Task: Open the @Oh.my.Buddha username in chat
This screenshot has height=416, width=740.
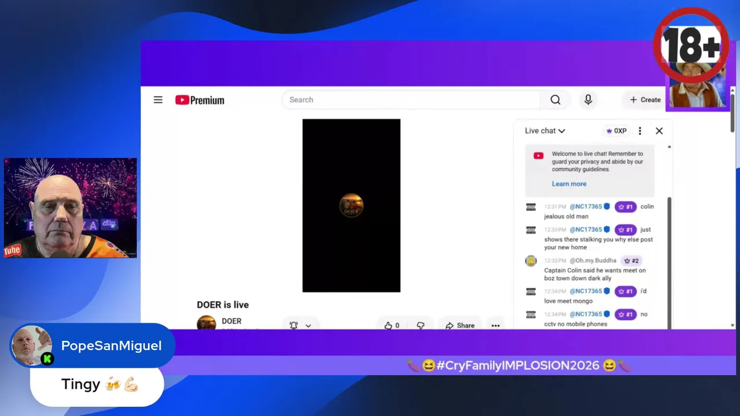Action: 593,261
